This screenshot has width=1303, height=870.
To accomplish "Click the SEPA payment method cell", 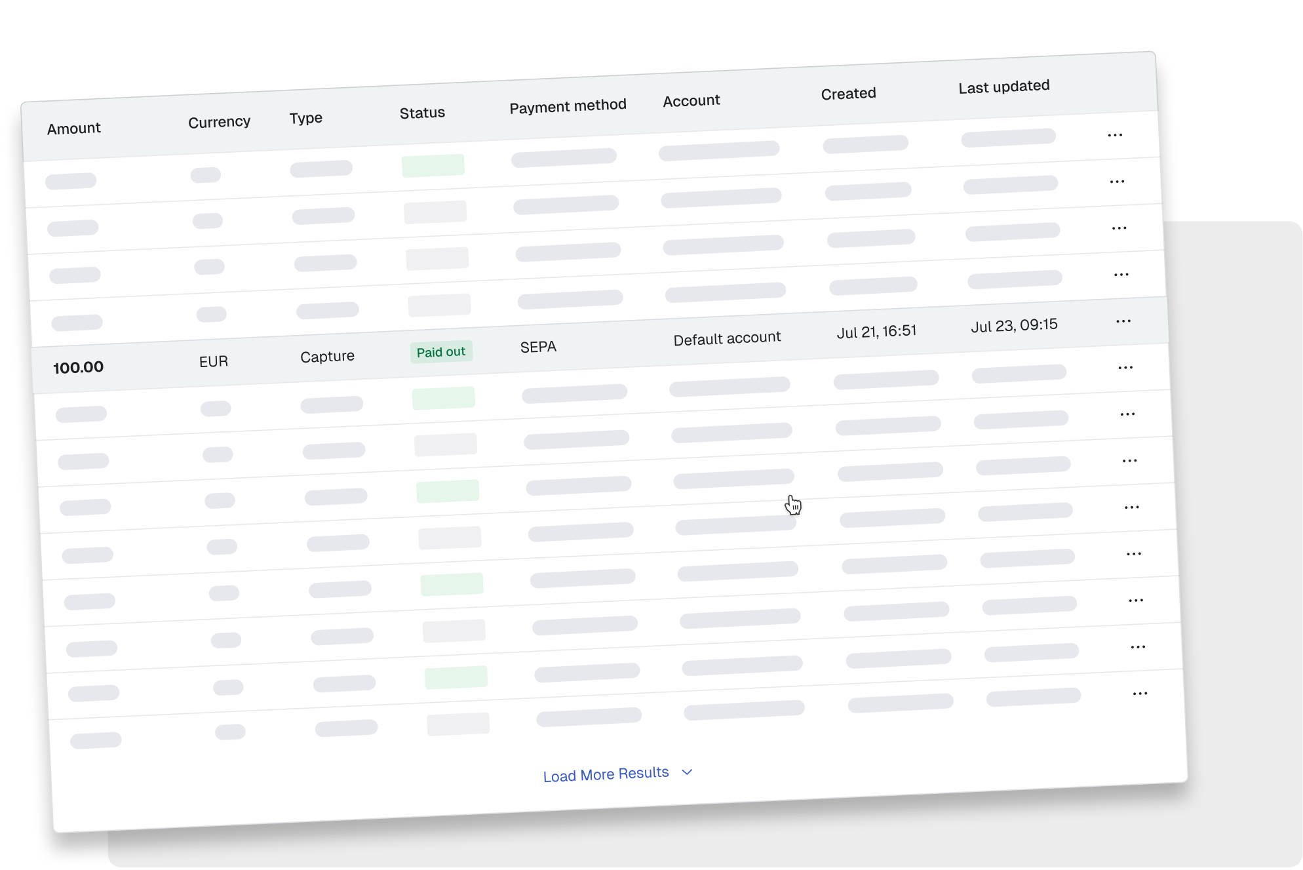I will [x=538, y=347].
